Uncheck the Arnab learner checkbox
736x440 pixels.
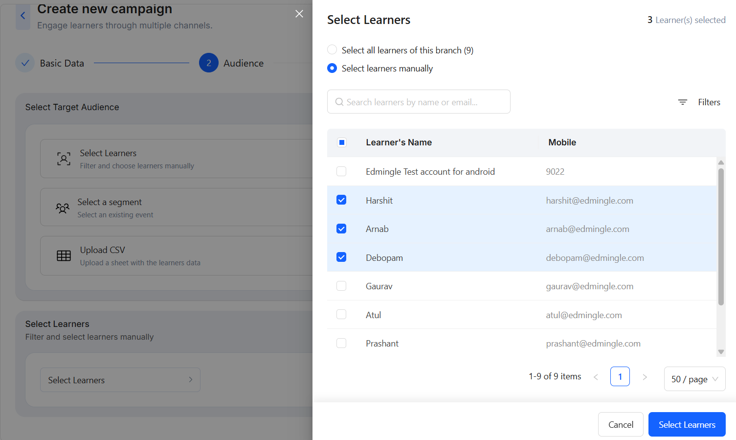341,229
